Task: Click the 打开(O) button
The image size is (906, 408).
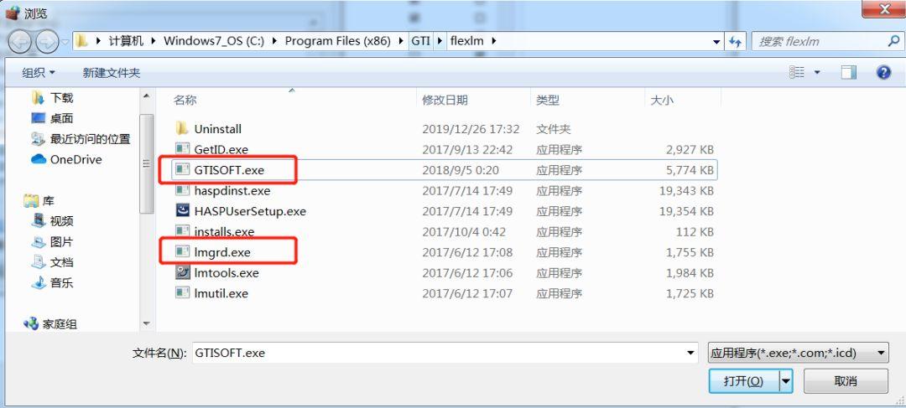Action: pos(744,381)
